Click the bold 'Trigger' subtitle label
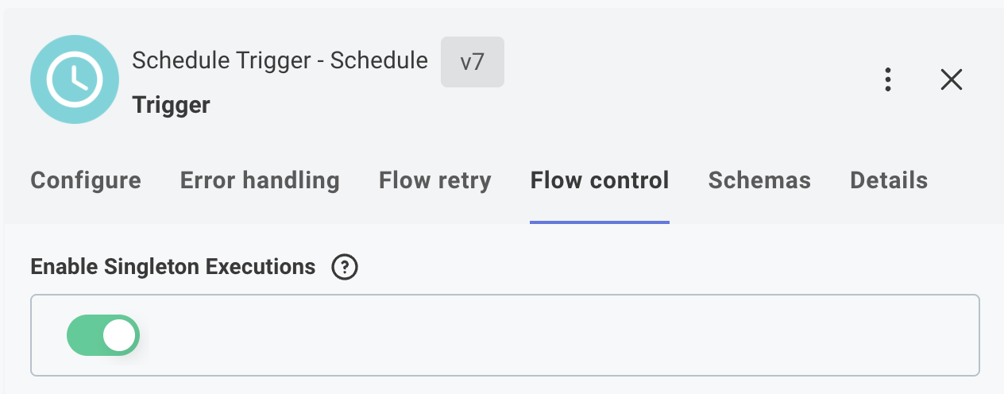This screenshot has width=1004, height=394. coord(171,104)
